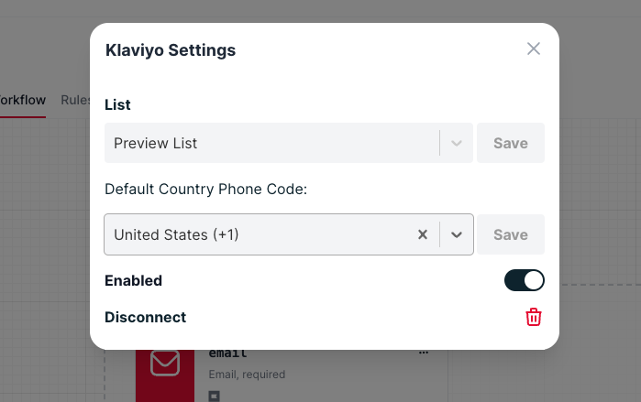
Task: Click the red Disconnect trash icon
Action: (x=534, y=317)
